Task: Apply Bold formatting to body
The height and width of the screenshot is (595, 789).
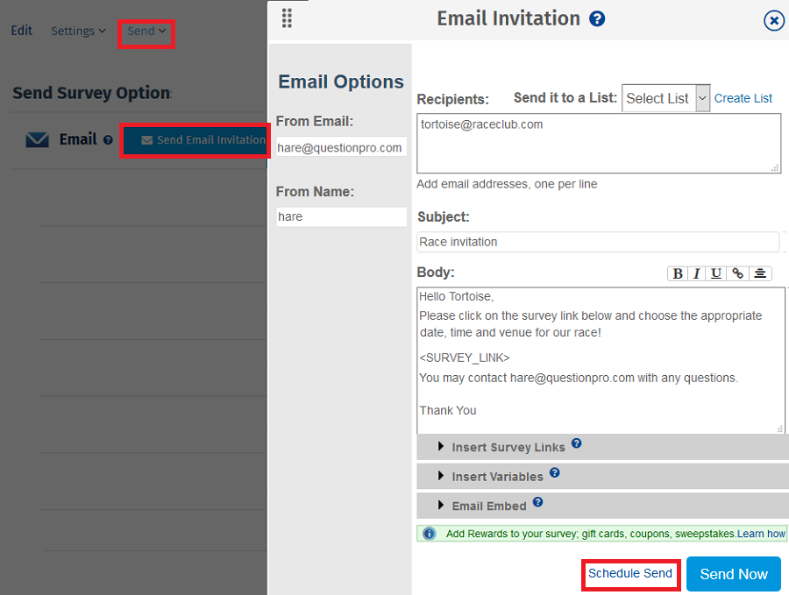Action: pyautogui.click(x=678, y=273)
